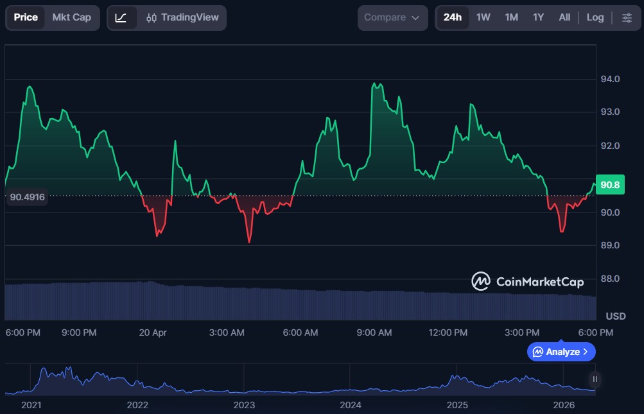Click 2023 on the timeline range slider

click(244, 405)
